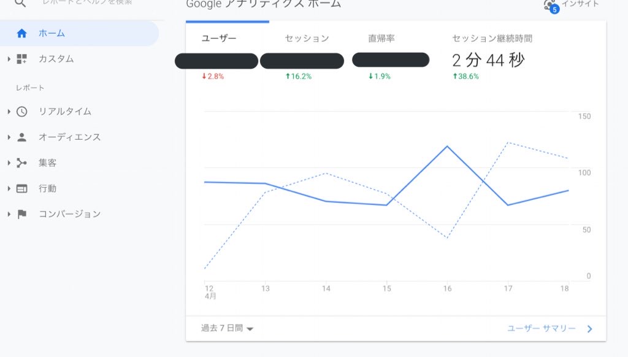Expand the カスタム section arrow
Image resolution: width=628 pixels, height=357 pixels.
coord(9,59)
